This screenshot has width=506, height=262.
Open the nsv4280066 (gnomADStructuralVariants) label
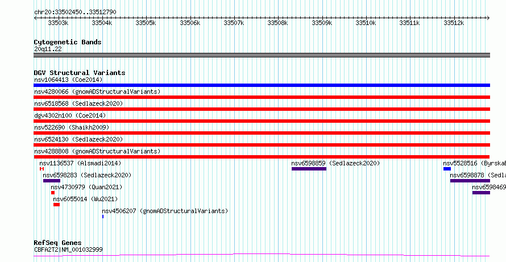tap(97, 92)
